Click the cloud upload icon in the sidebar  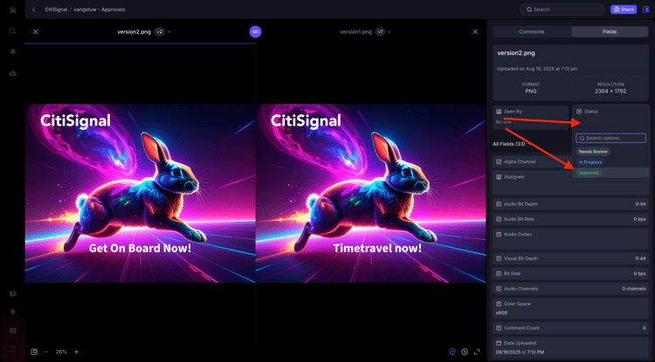click(12, 73)
